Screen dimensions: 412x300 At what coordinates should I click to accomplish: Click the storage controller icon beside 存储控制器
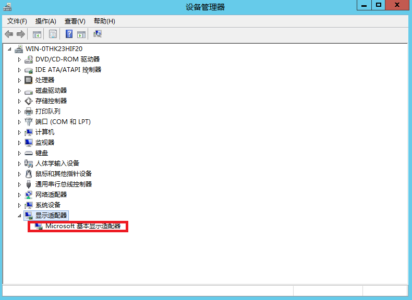pyautogui.click(x=29, y=101)
